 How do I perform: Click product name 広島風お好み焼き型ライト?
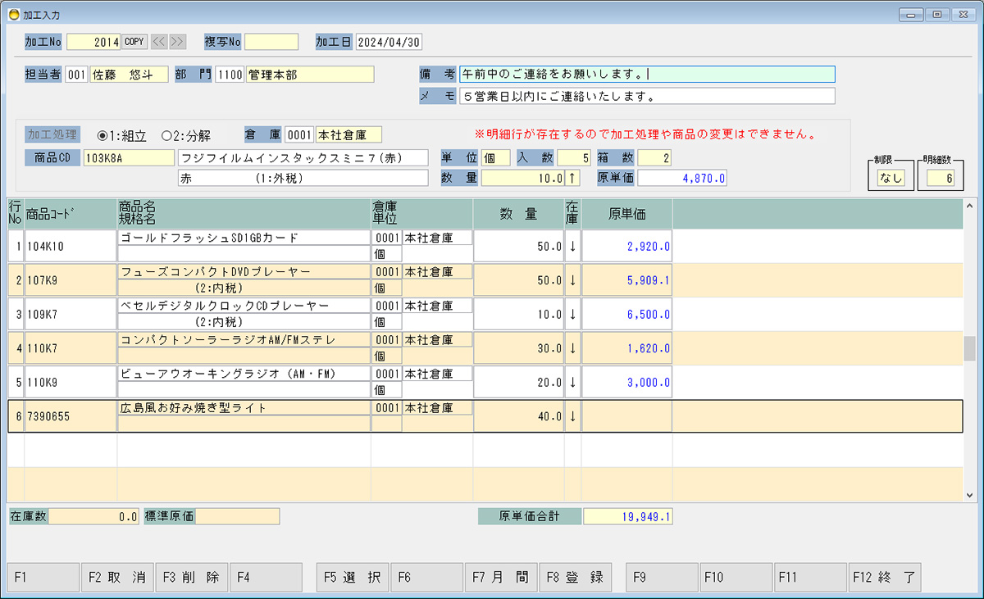point(244,408)
